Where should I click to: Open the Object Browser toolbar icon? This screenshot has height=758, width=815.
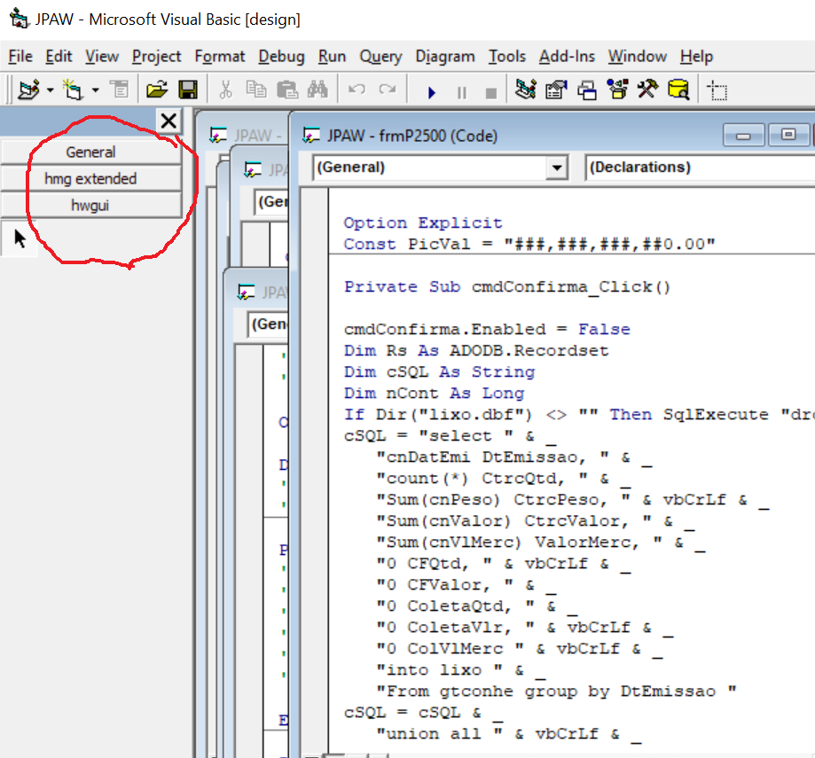(617, 90)
